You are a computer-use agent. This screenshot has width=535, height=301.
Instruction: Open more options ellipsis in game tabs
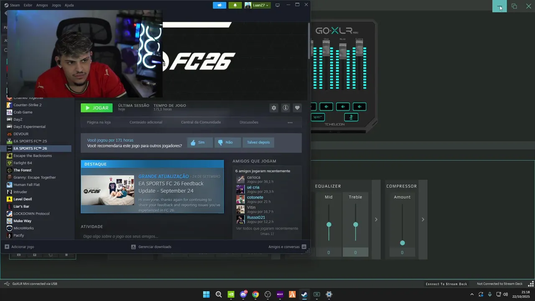(x=290, y=122)
